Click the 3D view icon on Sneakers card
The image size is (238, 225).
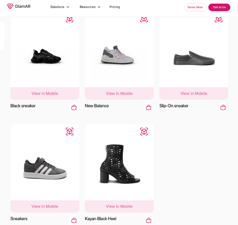tap(70, 132)
